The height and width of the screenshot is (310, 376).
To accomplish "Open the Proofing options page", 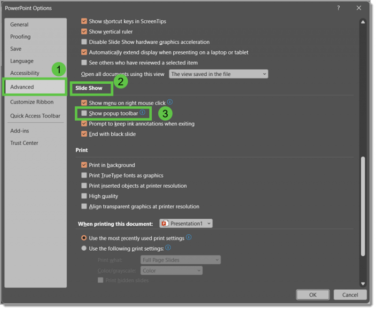I will (20, 36).
